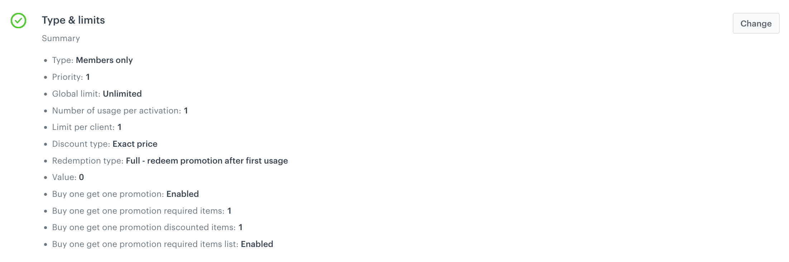Expand the Type & limits section heading
This screenshot has width=789, height=262.
coord(74,20)
